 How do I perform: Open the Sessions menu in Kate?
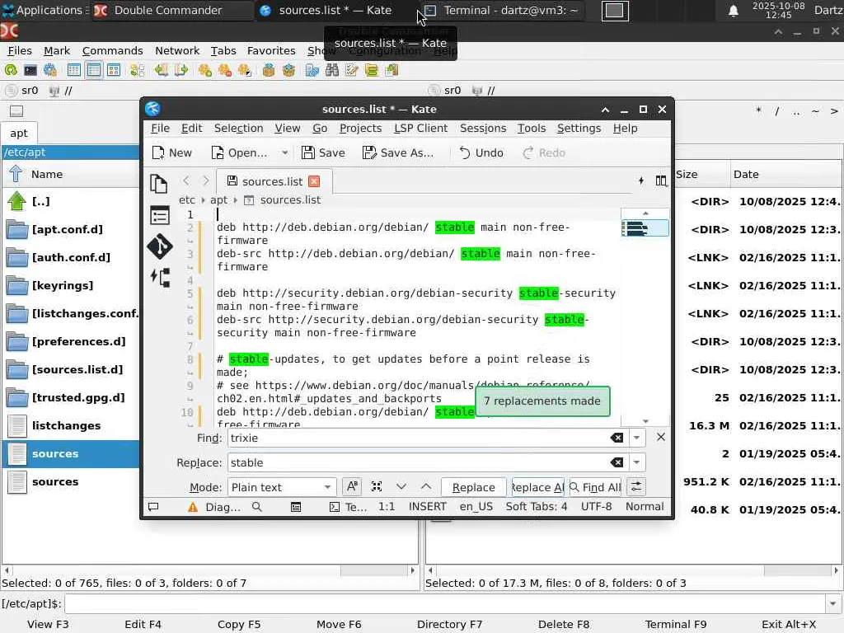pyautogui.click(x=483, y=128)
